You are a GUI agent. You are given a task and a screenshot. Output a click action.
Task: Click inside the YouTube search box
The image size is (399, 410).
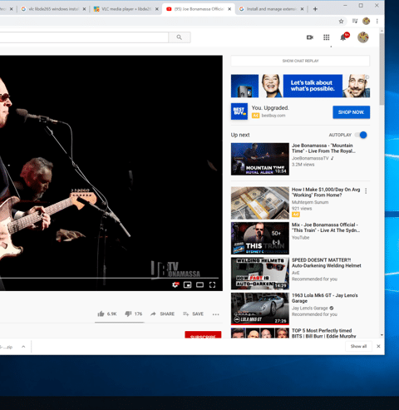83,37
